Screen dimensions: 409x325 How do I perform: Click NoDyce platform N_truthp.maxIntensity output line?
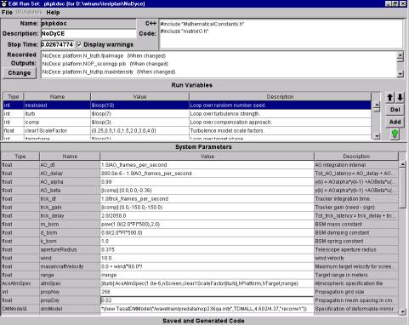coord(109,72)
